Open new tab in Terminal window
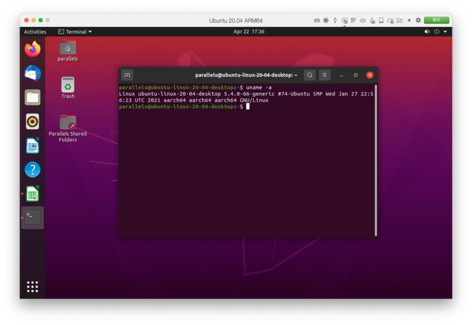This screenshot has width=472, height=325. 127,75
